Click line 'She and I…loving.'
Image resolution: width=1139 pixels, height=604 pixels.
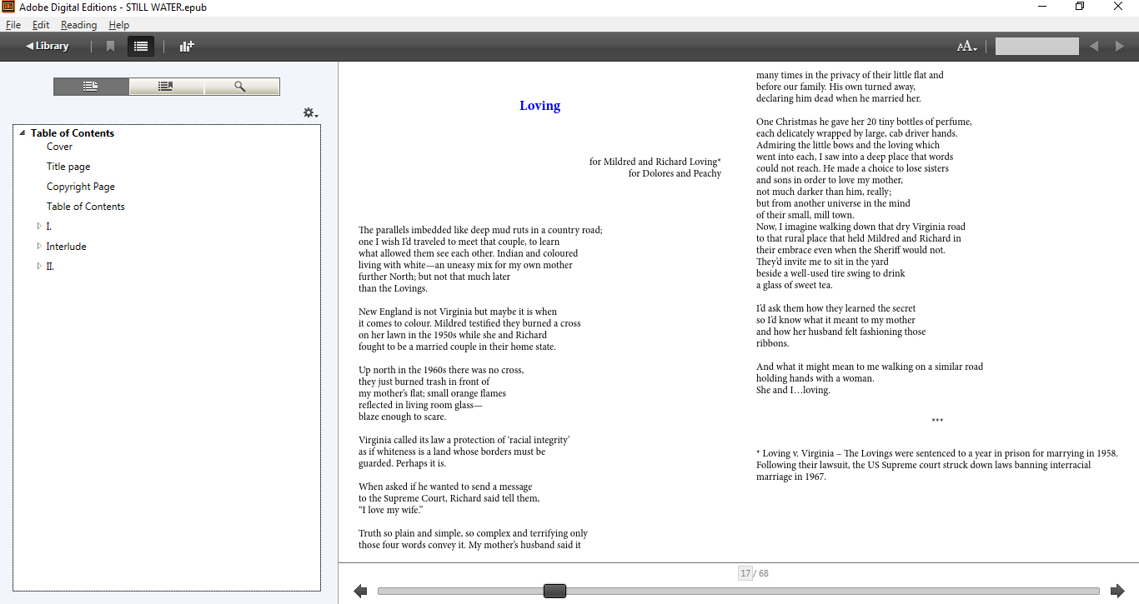(793, 390)
